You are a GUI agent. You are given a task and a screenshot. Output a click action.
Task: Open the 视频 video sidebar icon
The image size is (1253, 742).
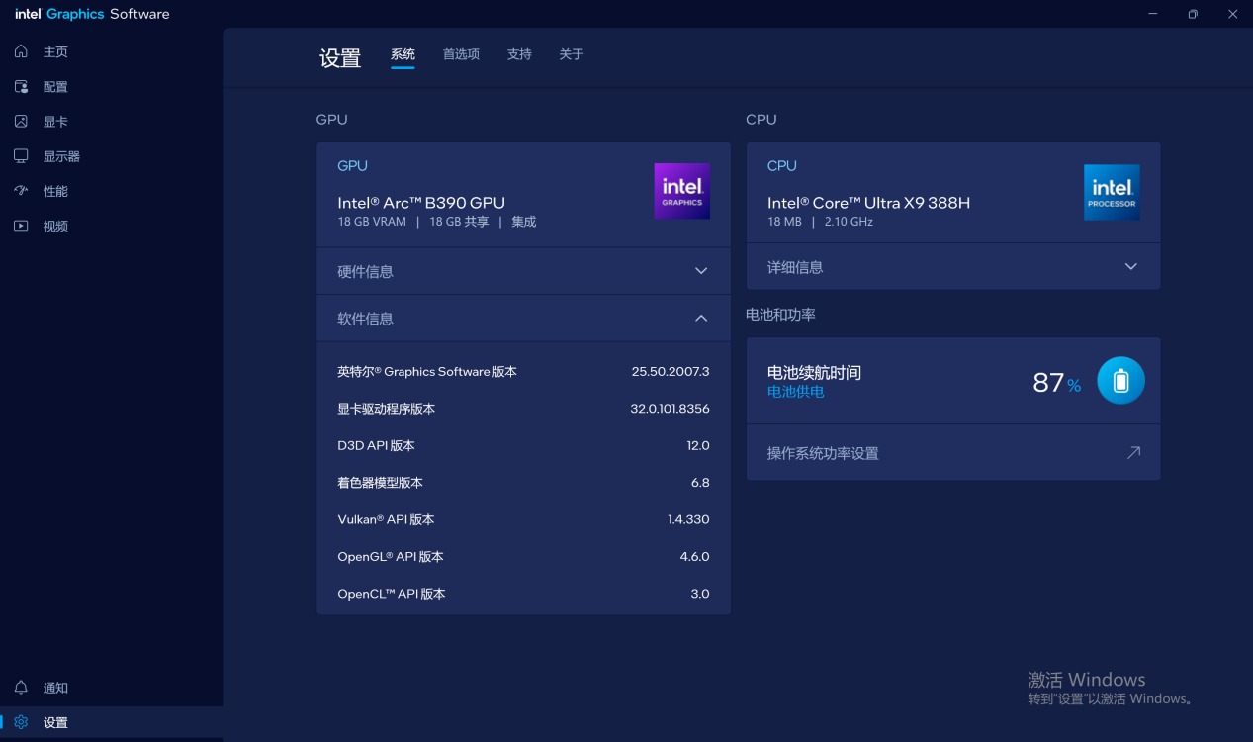point(21,226)
